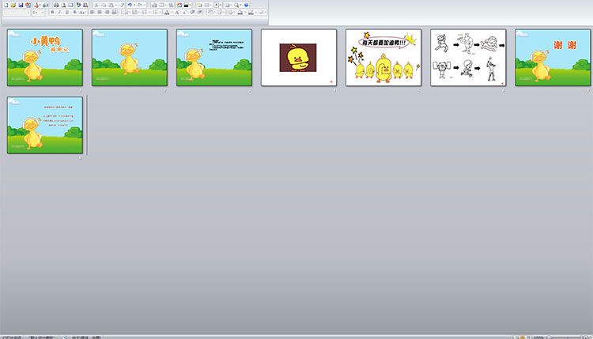
Task: Select last slide in second row
Action: pos(44,125)
